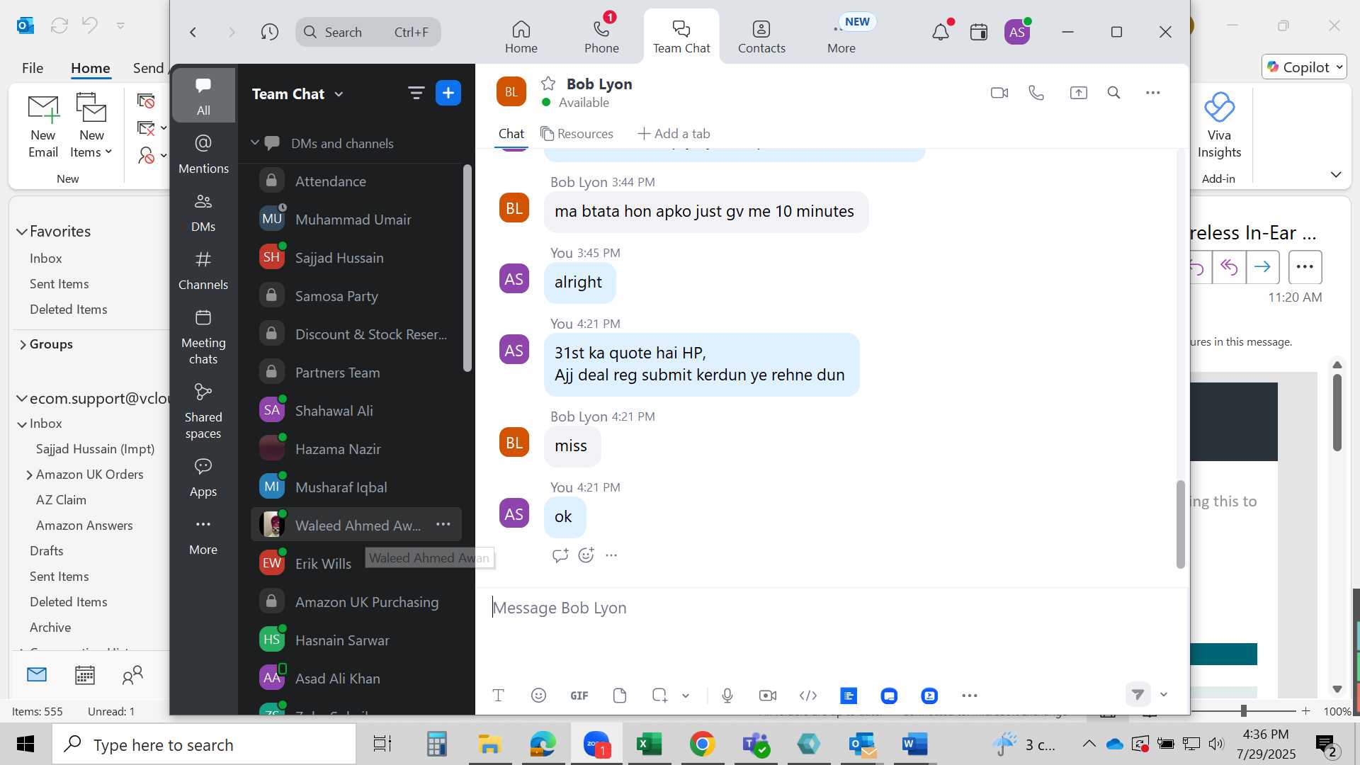Screen dimensions: 1360x765
Task: Open Apps in Zoom sidebar
Action: (203, 477)
